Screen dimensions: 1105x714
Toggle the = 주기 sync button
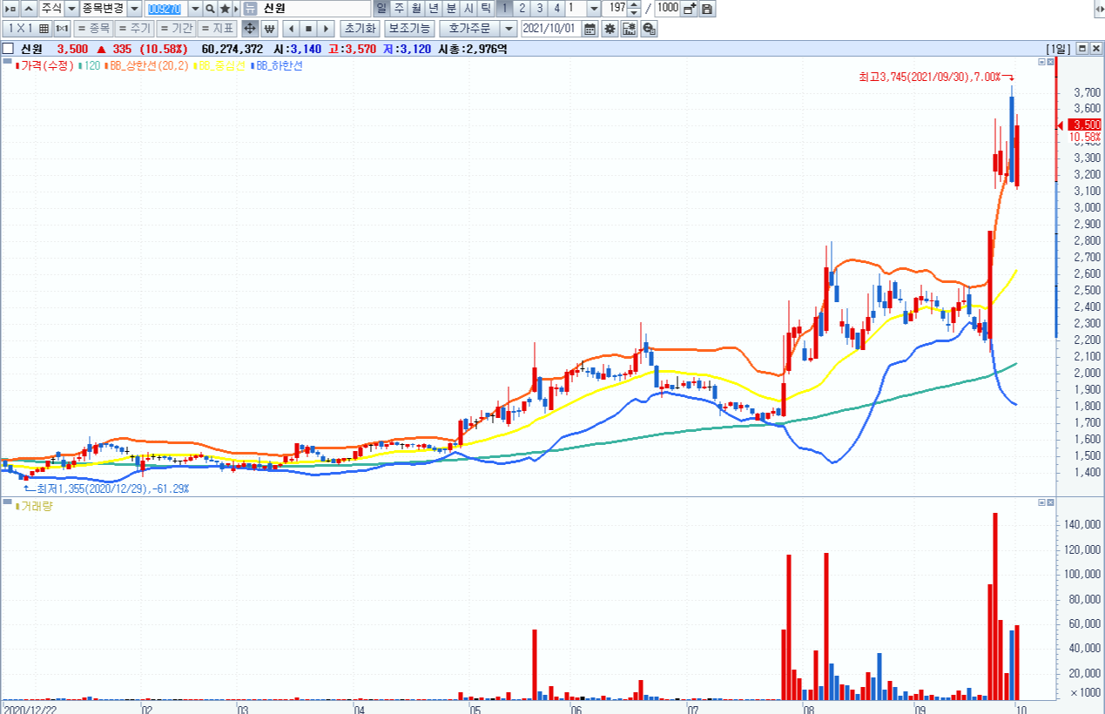135,28
